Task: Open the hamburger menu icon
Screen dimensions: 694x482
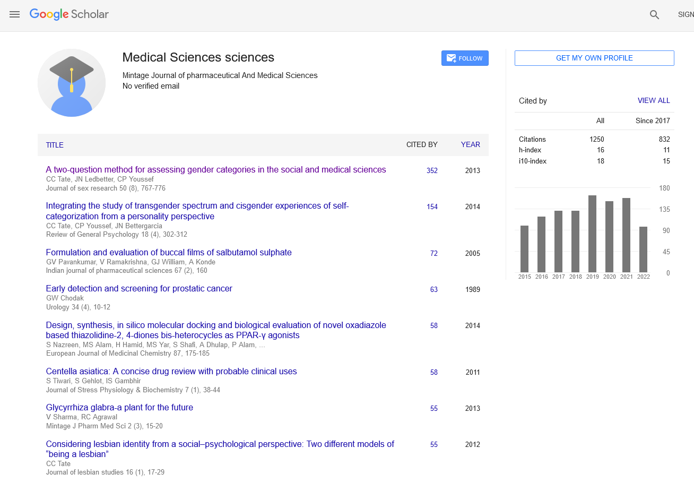Action: (14, 14)
